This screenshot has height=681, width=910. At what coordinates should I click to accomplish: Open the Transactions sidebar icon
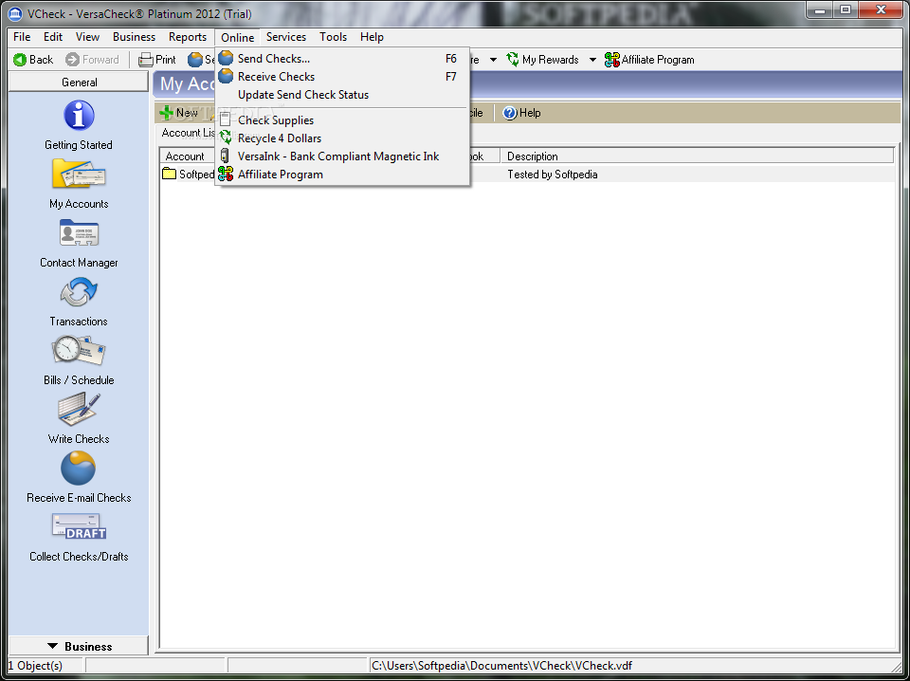coord(79,292)
